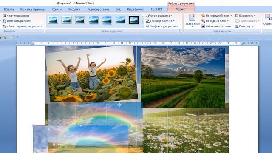Switch to the Ссылки tab
Image resolution: width=272 pixels, height=153 pixels.
(57, 9)
